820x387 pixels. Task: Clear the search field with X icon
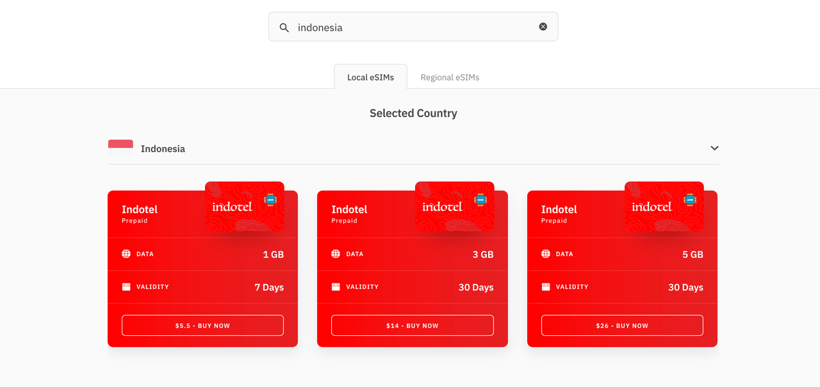point(543,27)
